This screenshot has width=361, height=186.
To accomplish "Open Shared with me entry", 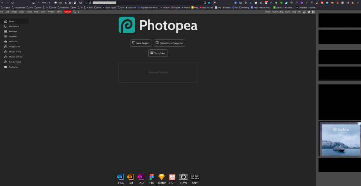I will 14,57.
